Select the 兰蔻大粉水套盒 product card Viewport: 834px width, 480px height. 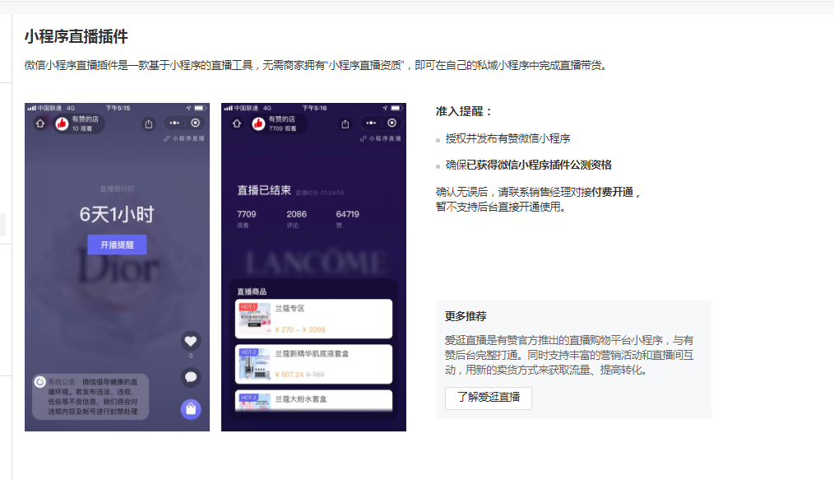tap(314, 400)
